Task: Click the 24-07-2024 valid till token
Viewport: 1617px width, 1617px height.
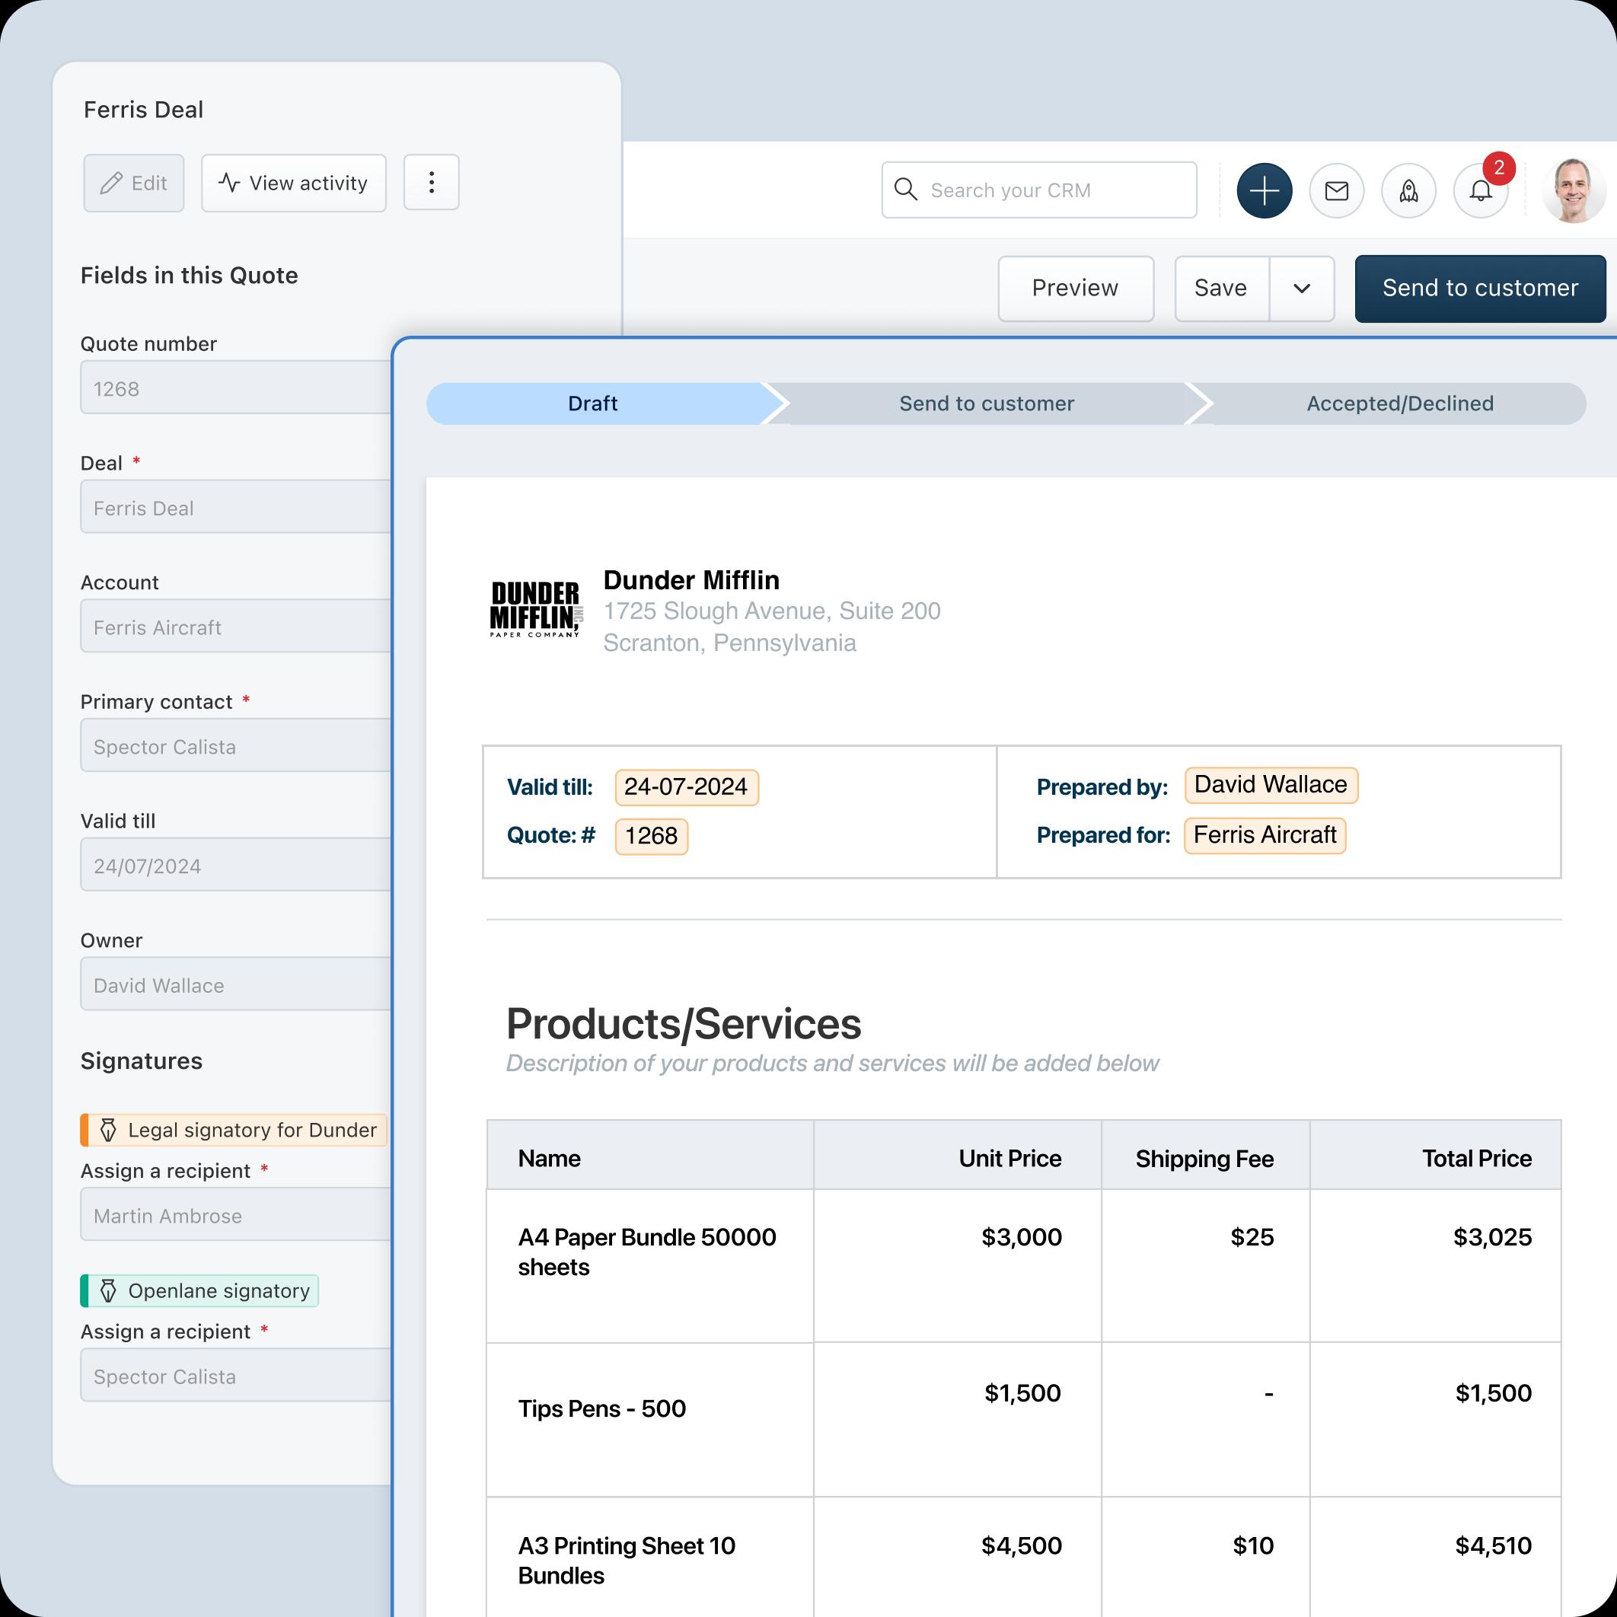Action: pyautogui.click(x=686, y=788)
